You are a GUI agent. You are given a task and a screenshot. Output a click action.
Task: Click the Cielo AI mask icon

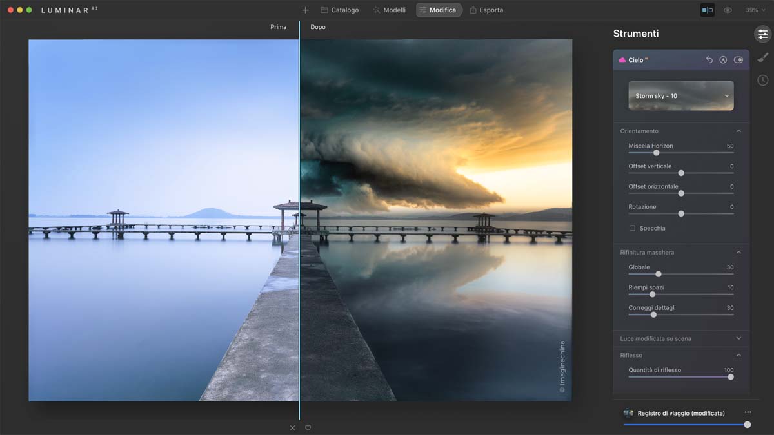723,60
